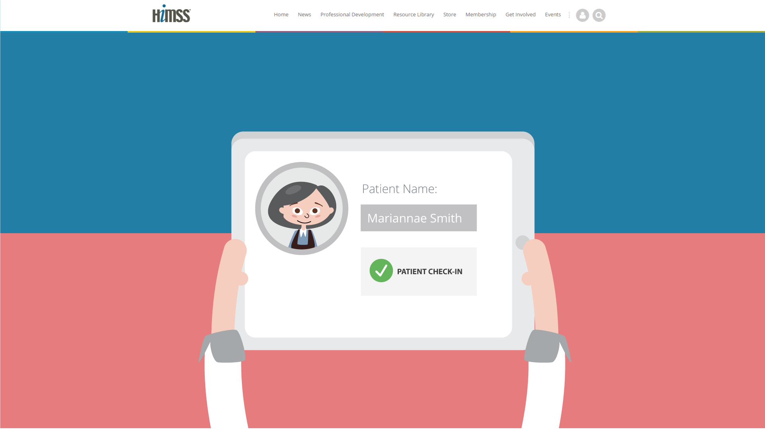Click the left hand holding tablet
Image resolution: width=765 pixels, height=429 pixels.
[230, 285]
